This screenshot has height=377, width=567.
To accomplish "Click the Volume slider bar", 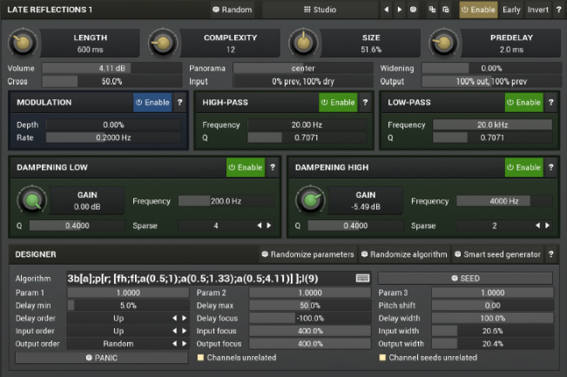I will click(x=112, y=68).
